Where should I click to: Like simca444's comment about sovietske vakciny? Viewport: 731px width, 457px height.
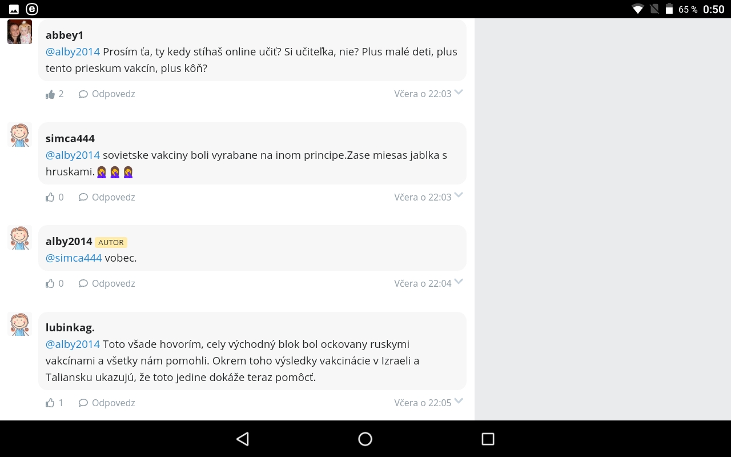50,198
